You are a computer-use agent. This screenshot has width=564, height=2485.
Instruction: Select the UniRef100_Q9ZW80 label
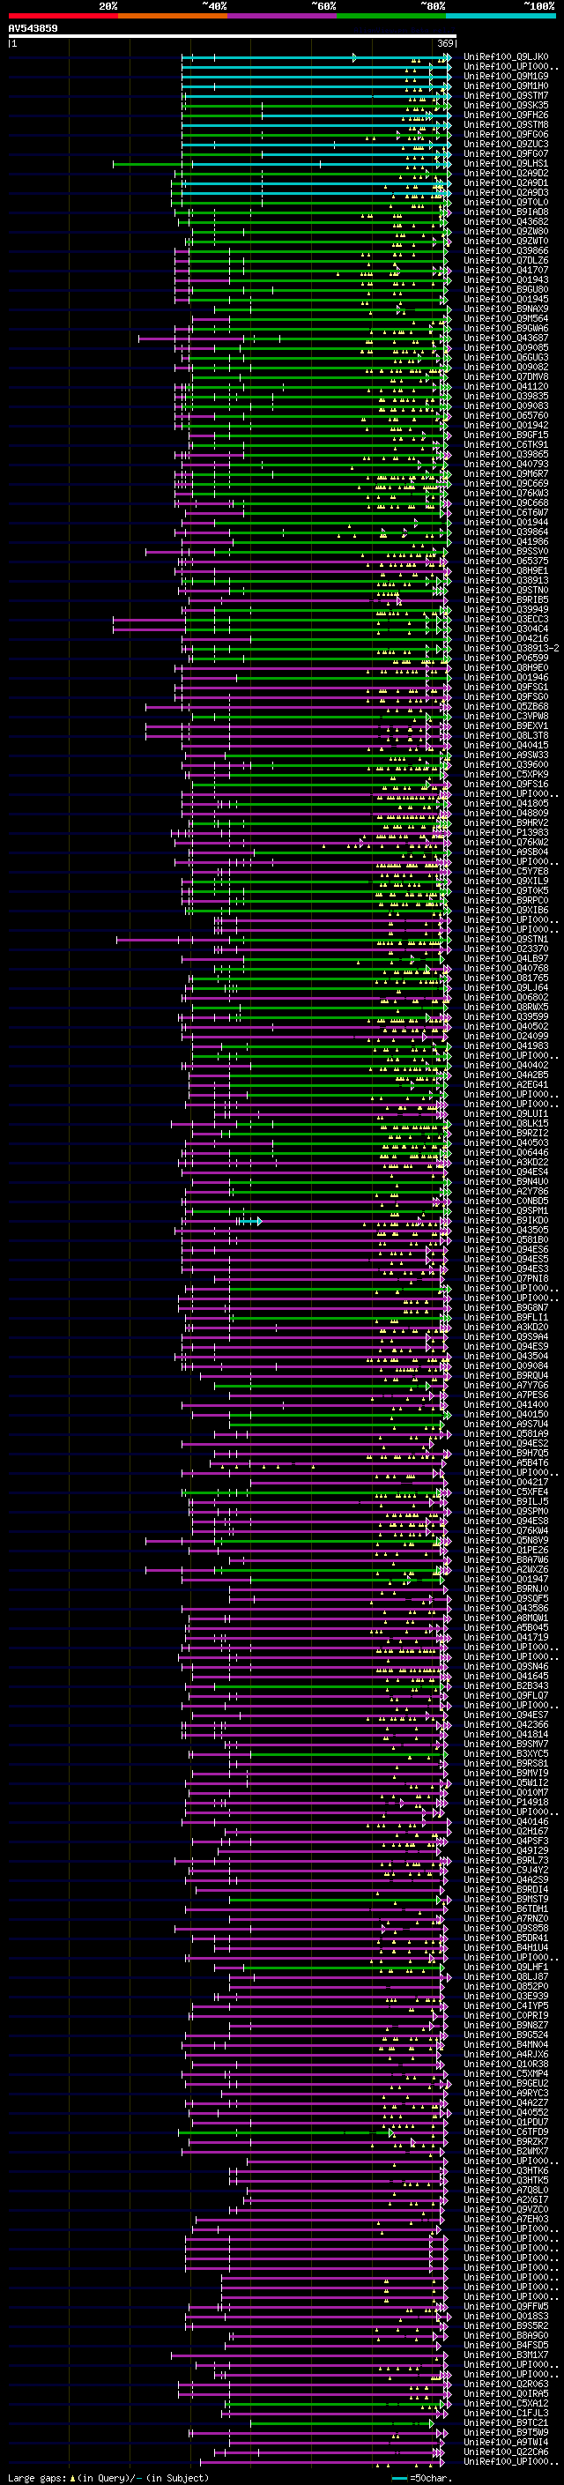click(x=506, y=232)
